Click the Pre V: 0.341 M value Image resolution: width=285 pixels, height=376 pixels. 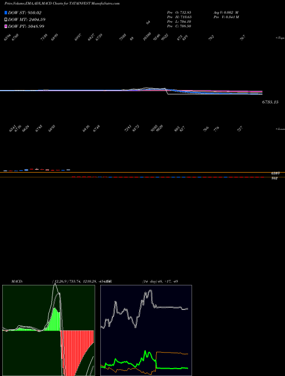(x=227, y=17)
